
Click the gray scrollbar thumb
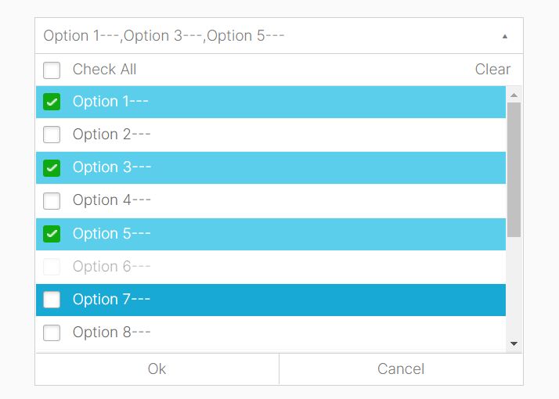(514, 170)
